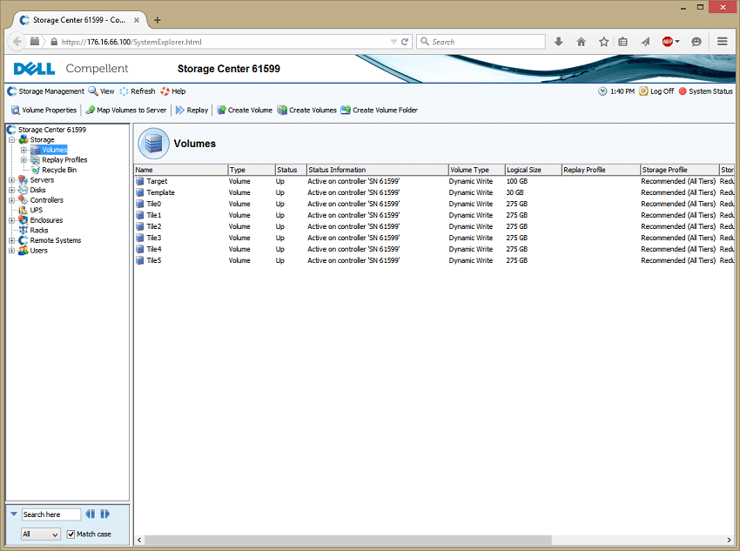The image size is (740, 551).
Task: Click the UPS tree icon
Action: point(23,210)
